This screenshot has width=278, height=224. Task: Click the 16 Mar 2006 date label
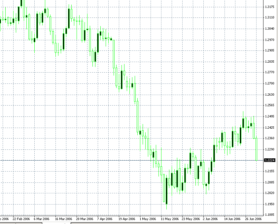pyautogui.click(x=64, y=219)
